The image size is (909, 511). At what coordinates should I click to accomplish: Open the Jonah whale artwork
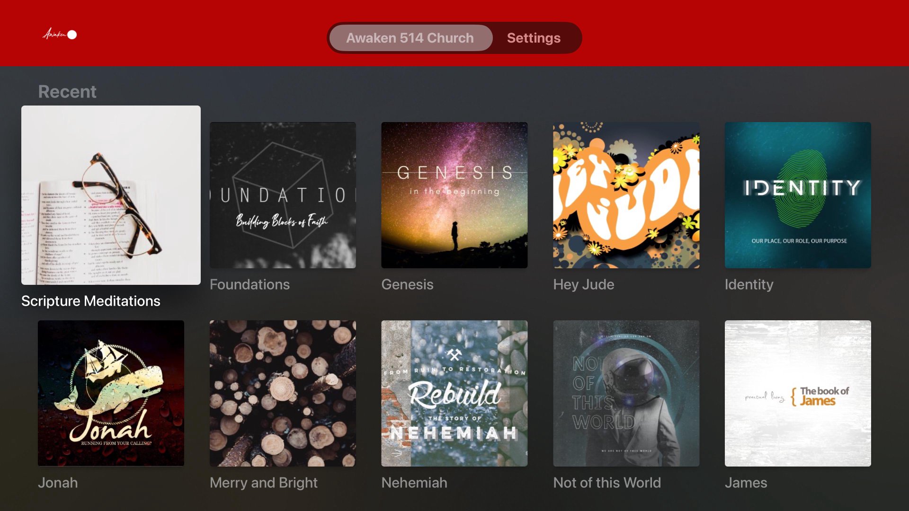click(111, 393)
